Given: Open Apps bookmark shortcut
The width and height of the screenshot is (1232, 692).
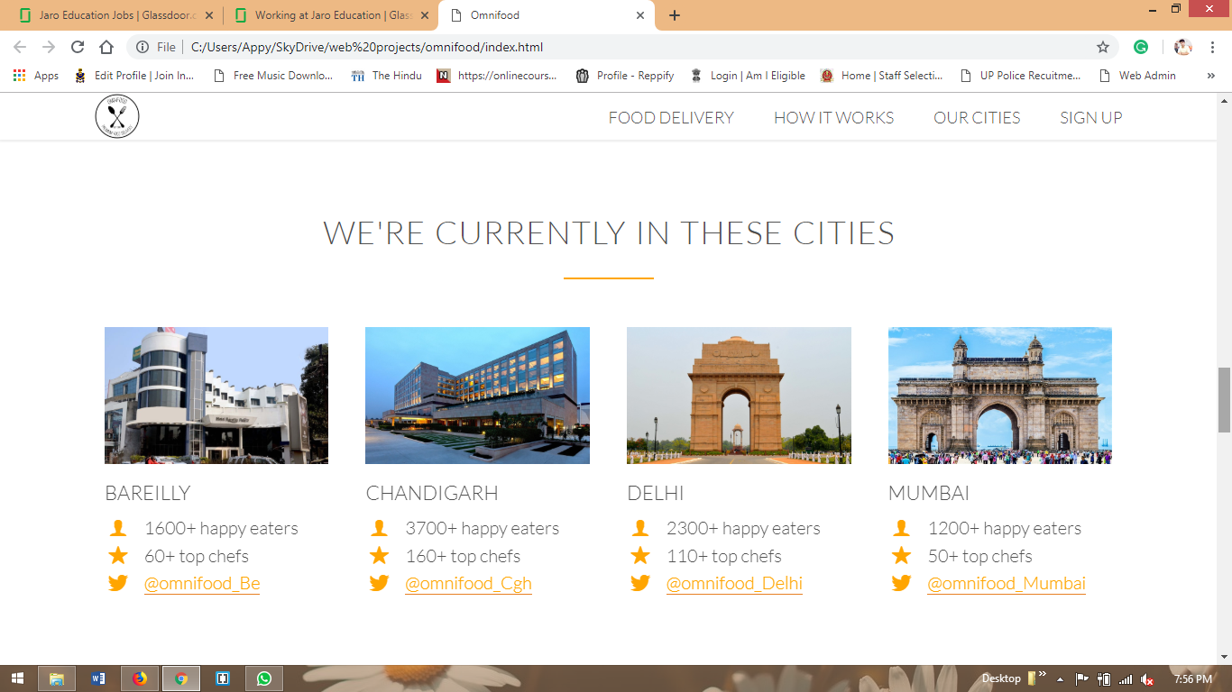Looking at the screenshot, I should click(x=36, y=76).
